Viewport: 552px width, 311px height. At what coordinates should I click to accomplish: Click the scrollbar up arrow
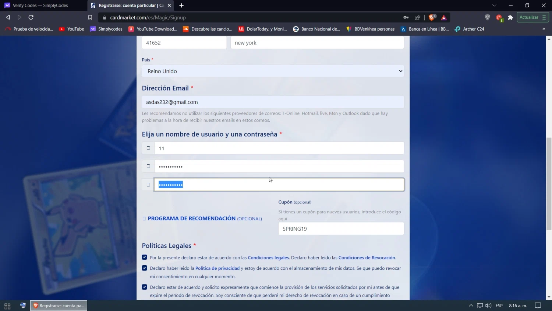click(549, 39)
